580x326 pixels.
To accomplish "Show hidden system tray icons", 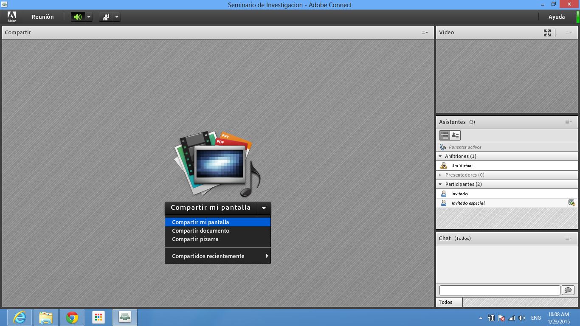I will pyautogui.click(x=481, y=318).
